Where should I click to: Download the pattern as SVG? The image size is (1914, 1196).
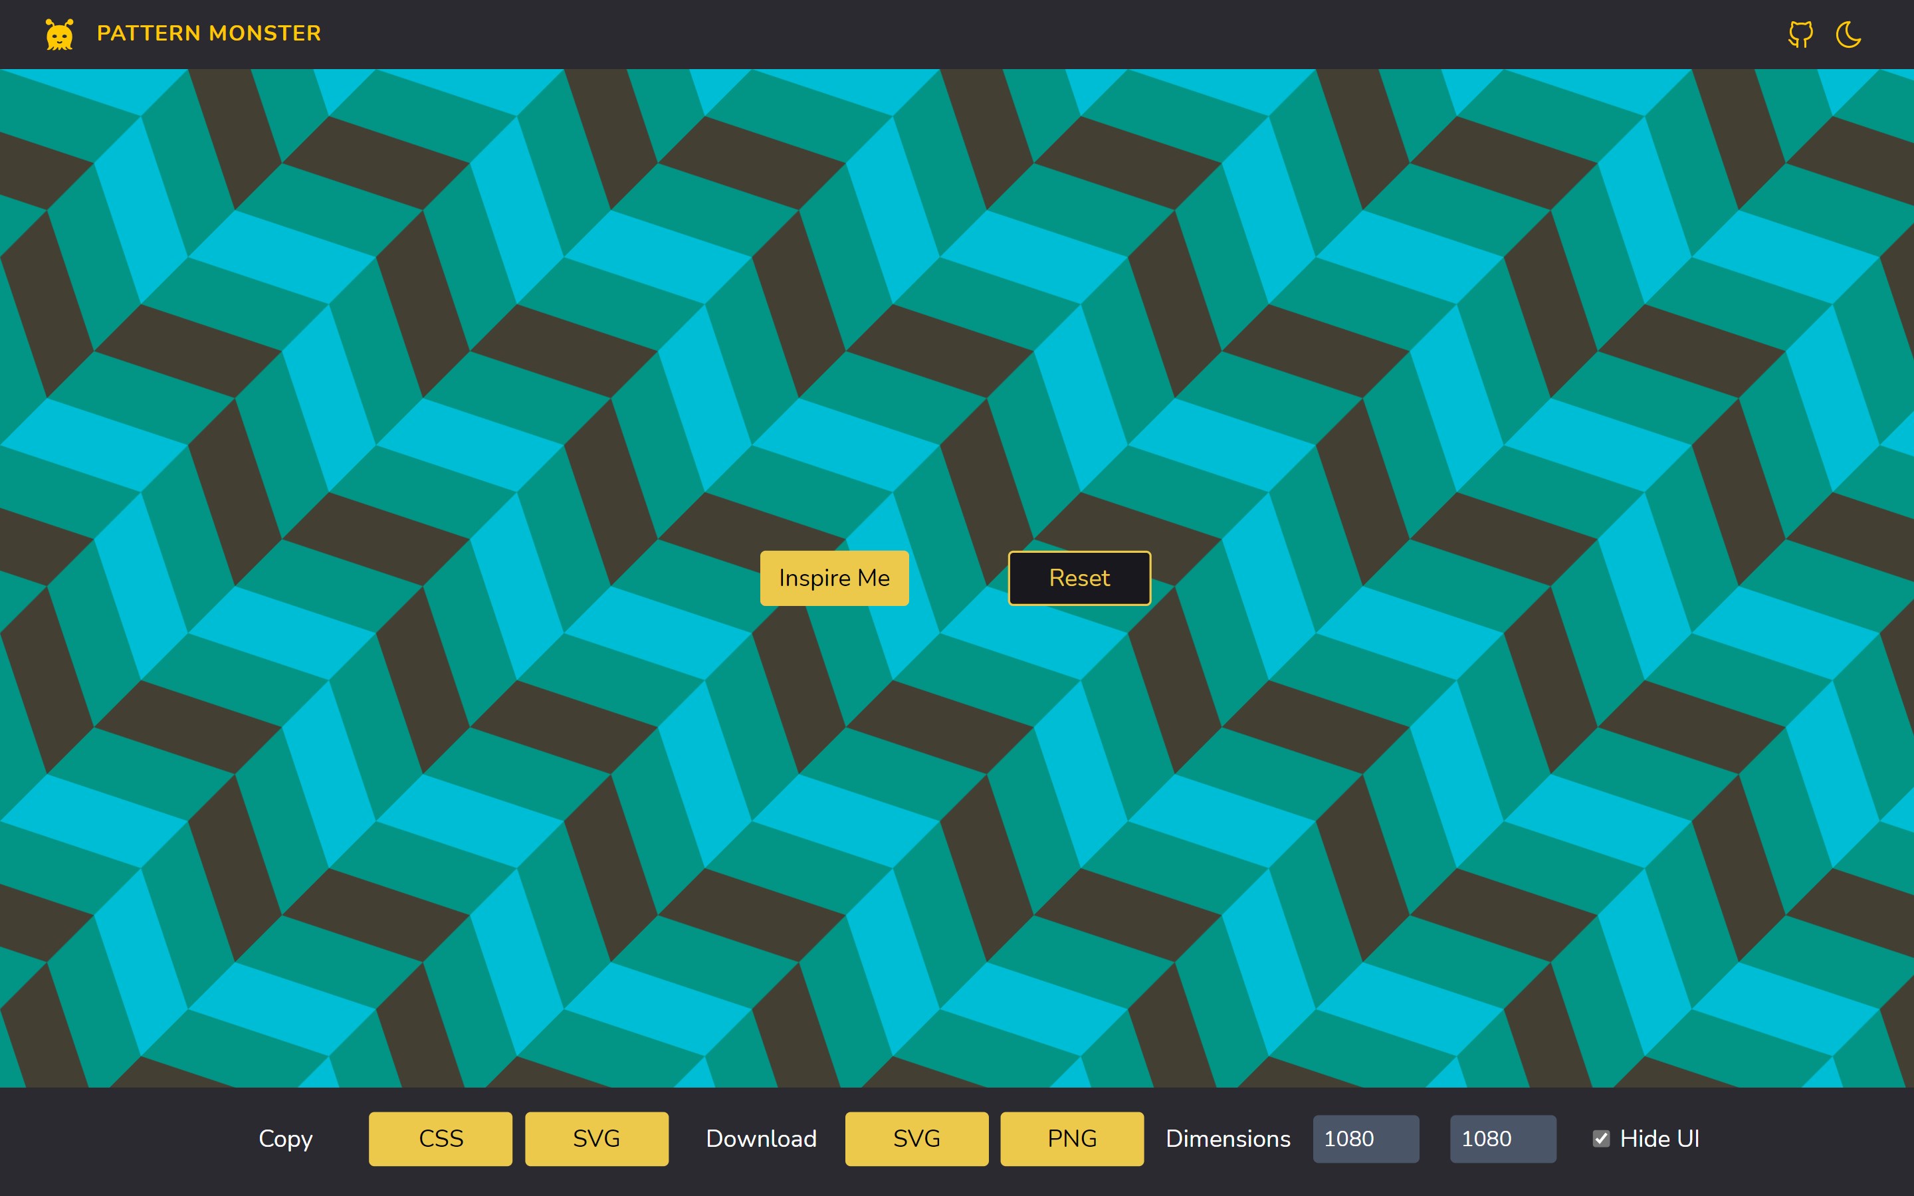tap(916, 1138)
